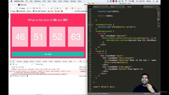The image size is (169, 95).
Task: Open the Apple menu
Action: click(x=11, y=1)
